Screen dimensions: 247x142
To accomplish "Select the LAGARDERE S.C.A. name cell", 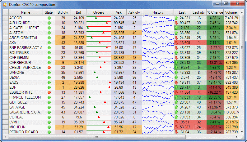I will click(x=26, y=112).
